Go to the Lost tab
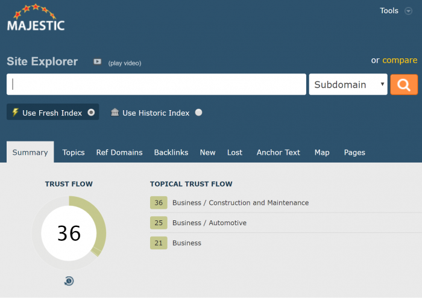The image size is (422, 298). click(235, 152)
